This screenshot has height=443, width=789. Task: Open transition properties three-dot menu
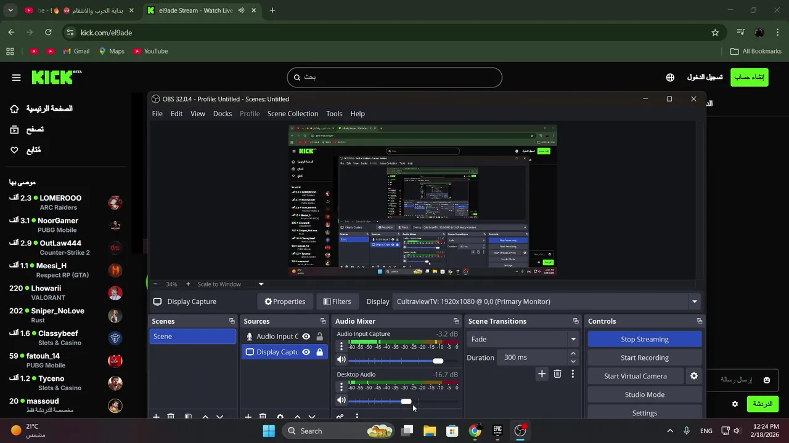pos(573,373)
